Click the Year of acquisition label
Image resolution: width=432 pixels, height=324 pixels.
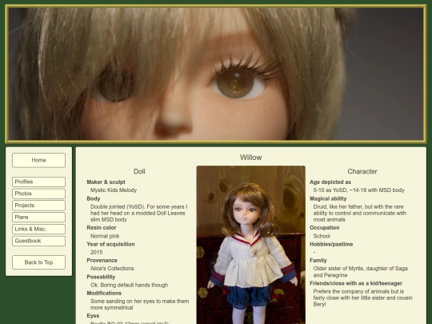[x=110, y=244]
